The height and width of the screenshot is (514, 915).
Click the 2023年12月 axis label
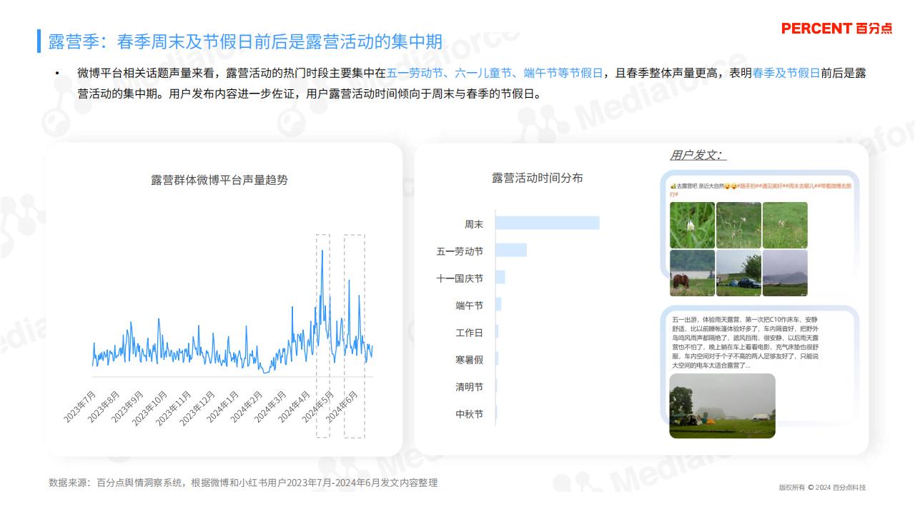coord(197,408)
